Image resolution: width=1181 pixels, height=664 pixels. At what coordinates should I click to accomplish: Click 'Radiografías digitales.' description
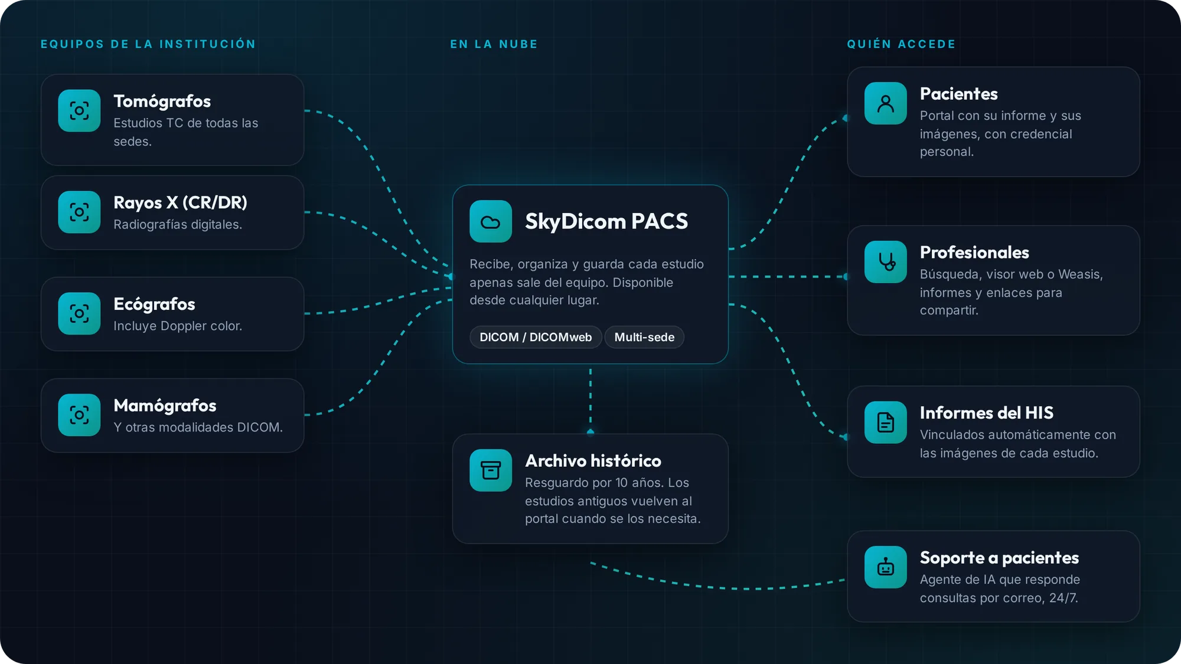[178, 225]
